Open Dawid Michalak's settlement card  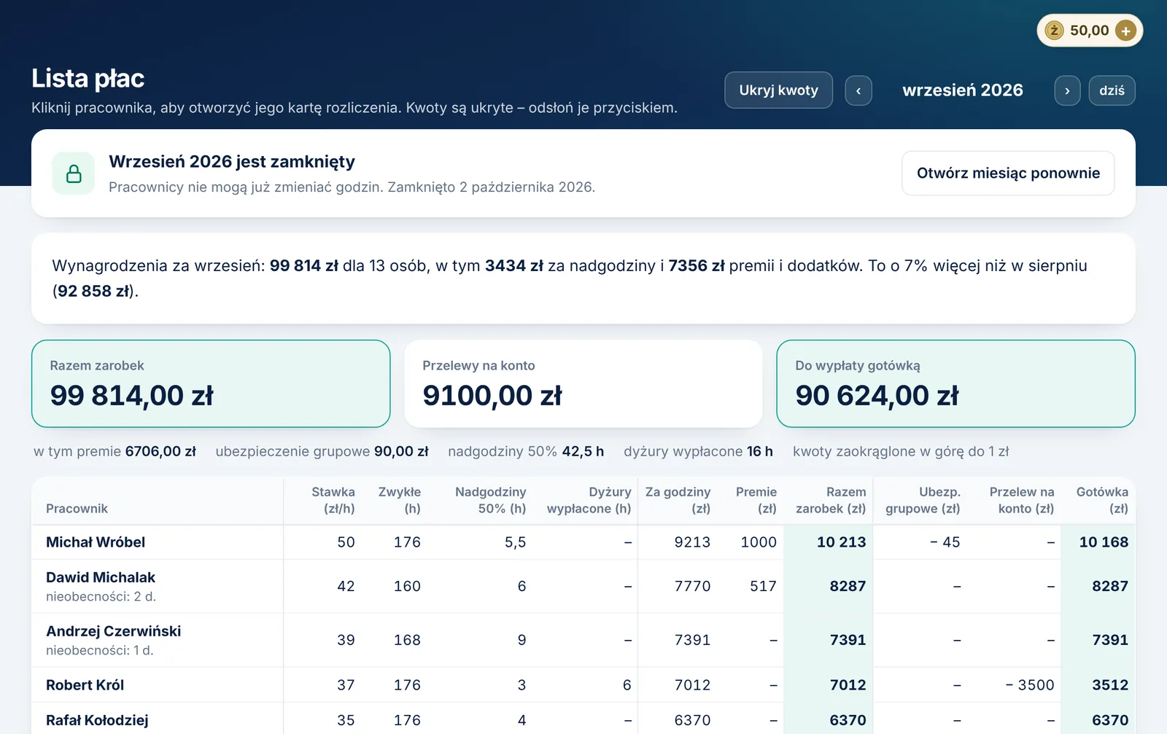101,577
